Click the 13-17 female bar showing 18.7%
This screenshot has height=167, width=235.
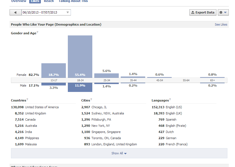click(54, 71)
